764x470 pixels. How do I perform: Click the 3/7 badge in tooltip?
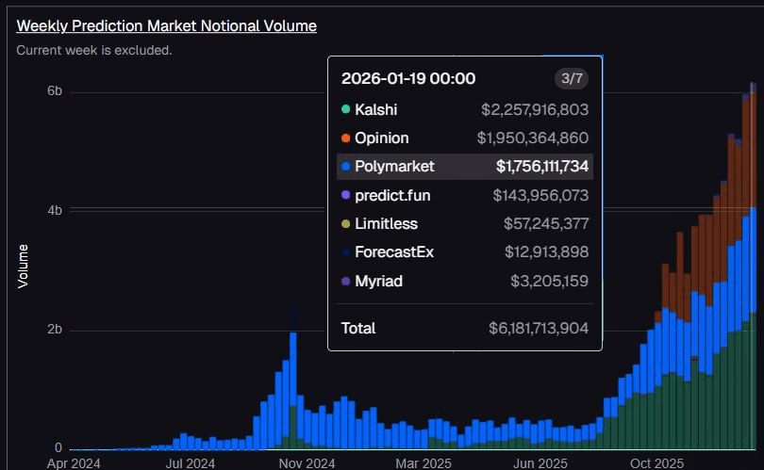click(572, 78)
